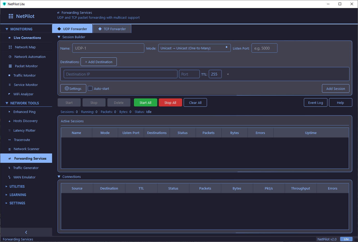Image resolution: width=358 pixels, height=242 pixels.
Task: Open the Packet Monitor icon in sidebar
Action: point(10,66)
